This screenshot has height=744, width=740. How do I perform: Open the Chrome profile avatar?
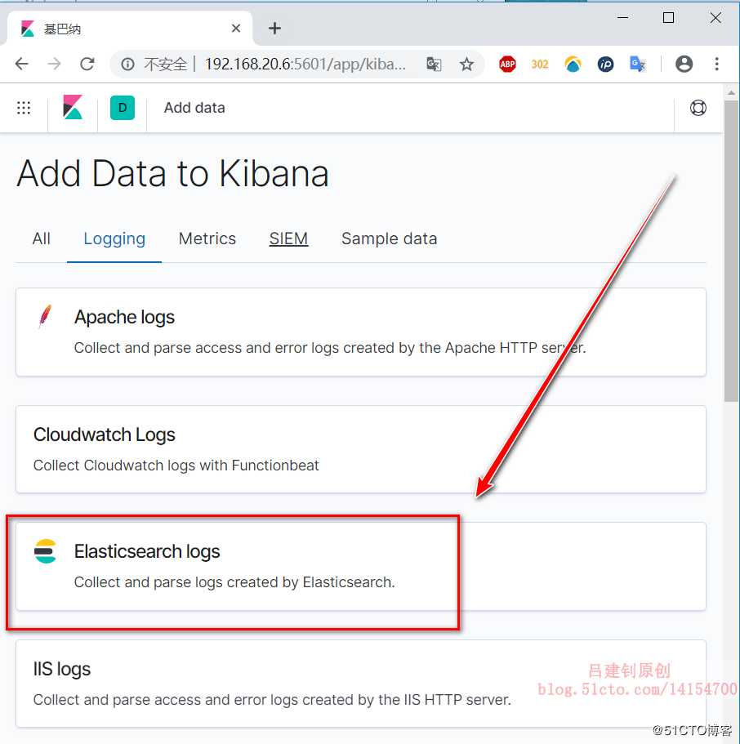[x=684, y=65]
